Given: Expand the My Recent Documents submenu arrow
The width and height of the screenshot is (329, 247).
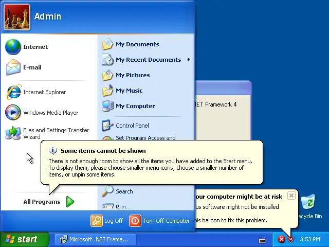Looking at the screenshot, I should [189, 60].
